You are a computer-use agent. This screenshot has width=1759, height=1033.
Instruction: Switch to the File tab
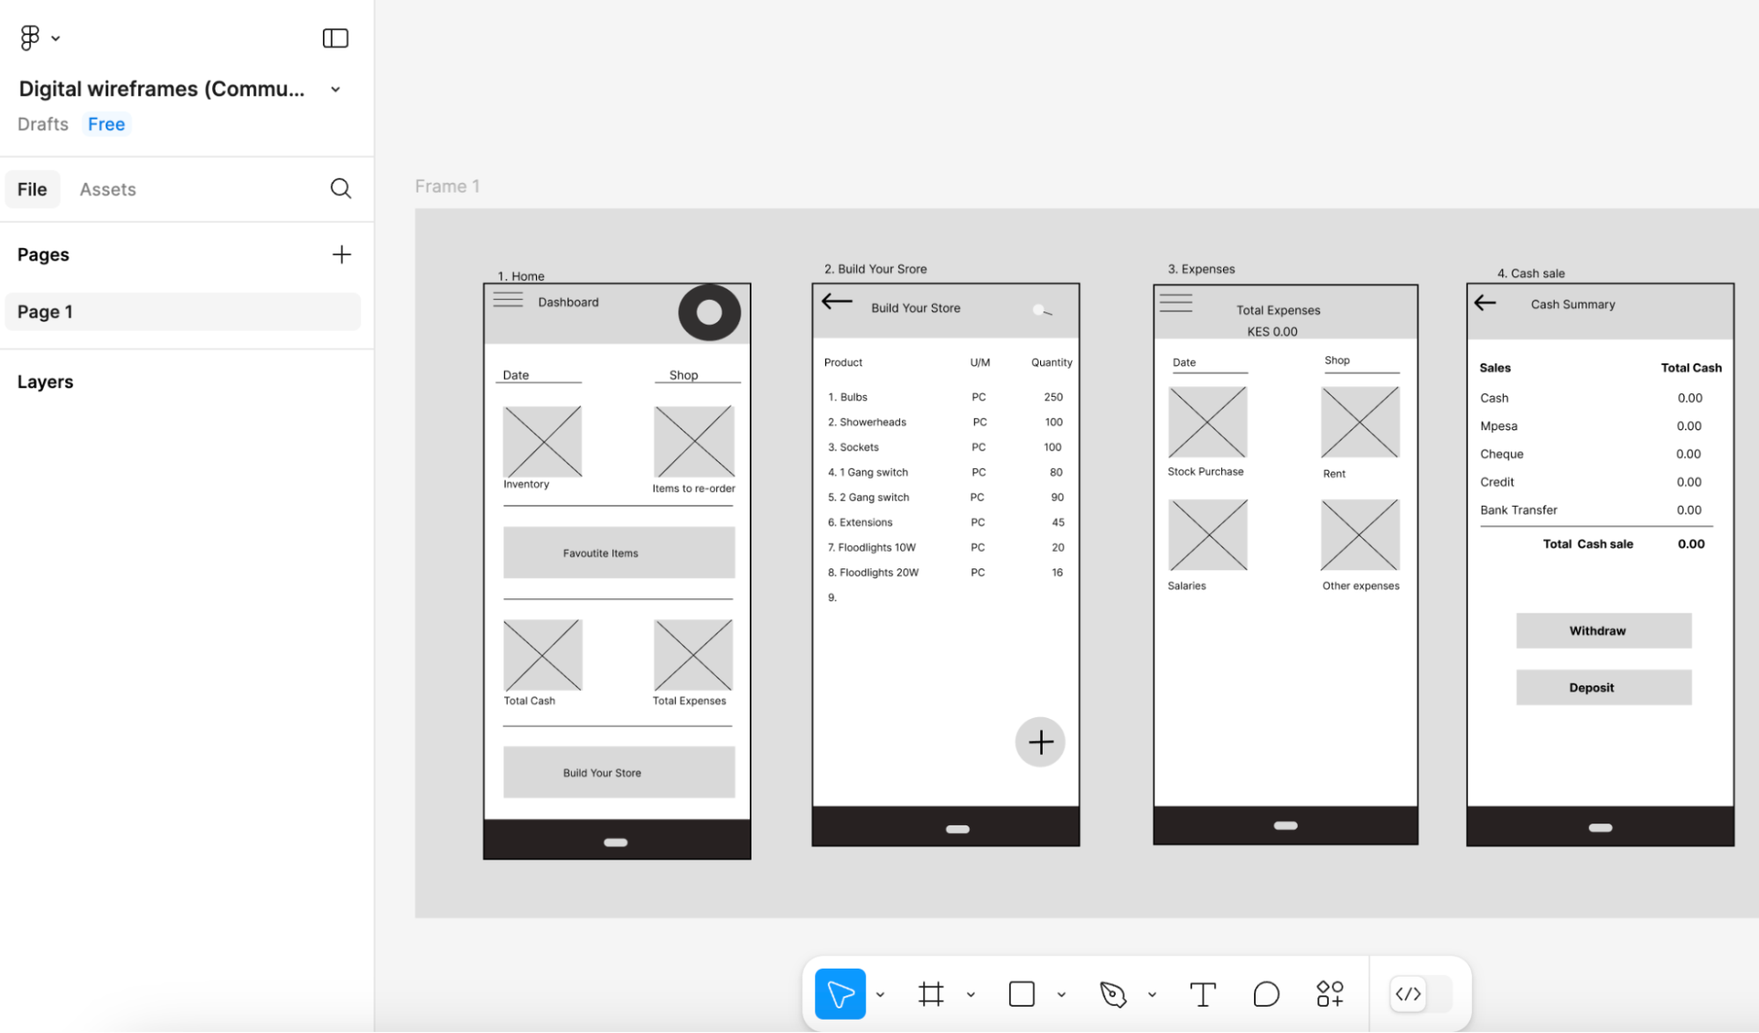(32, 189)
